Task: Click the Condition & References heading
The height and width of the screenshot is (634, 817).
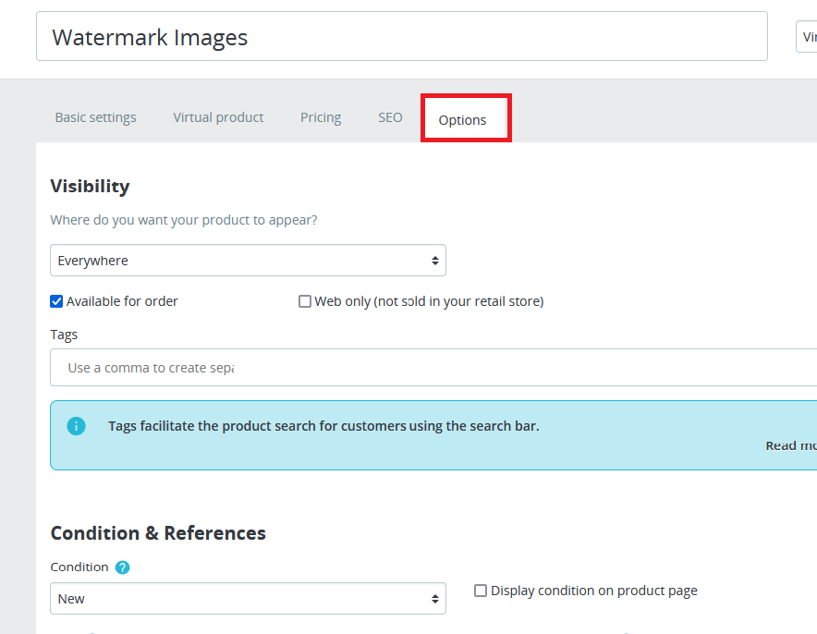Action: coord(158,533)
